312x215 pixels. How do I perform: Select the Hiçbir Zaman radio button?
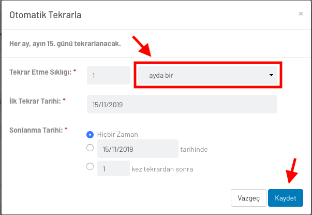(x=90, y=135)
